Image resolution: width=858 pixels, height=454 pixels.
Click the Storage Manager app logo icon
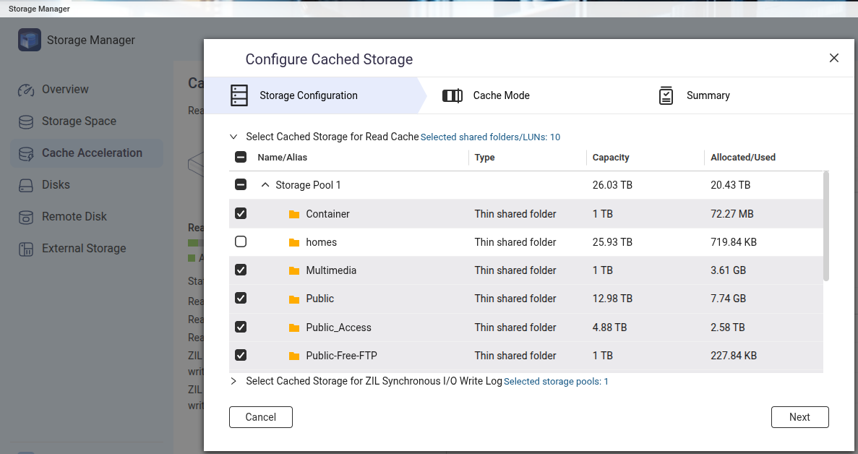point(30,40)
